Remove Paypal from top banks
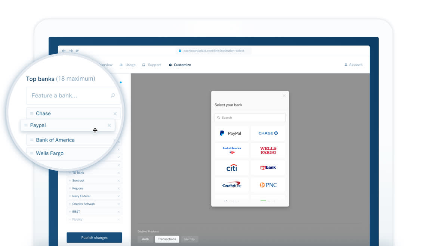 pyautogui.click(x=109, y=125)
